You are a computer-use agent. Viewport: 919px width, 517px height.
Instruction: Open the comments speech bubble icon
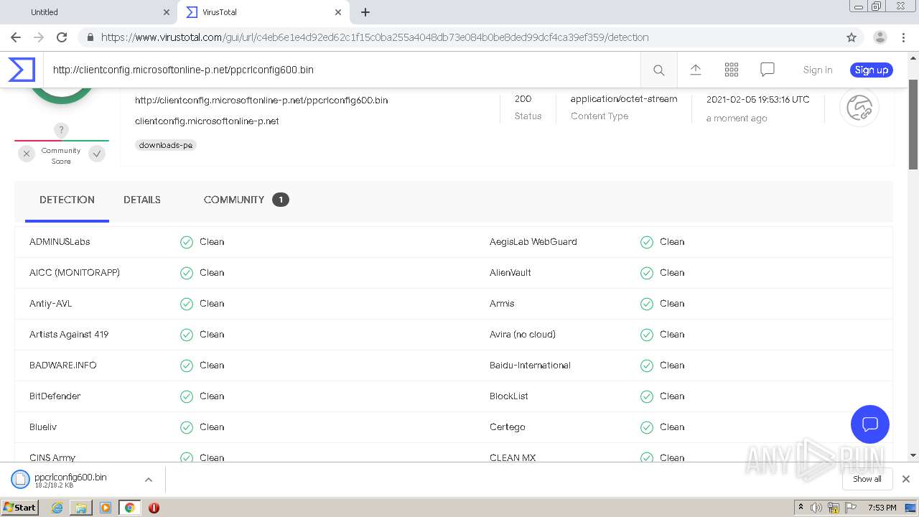click(768, 70)
